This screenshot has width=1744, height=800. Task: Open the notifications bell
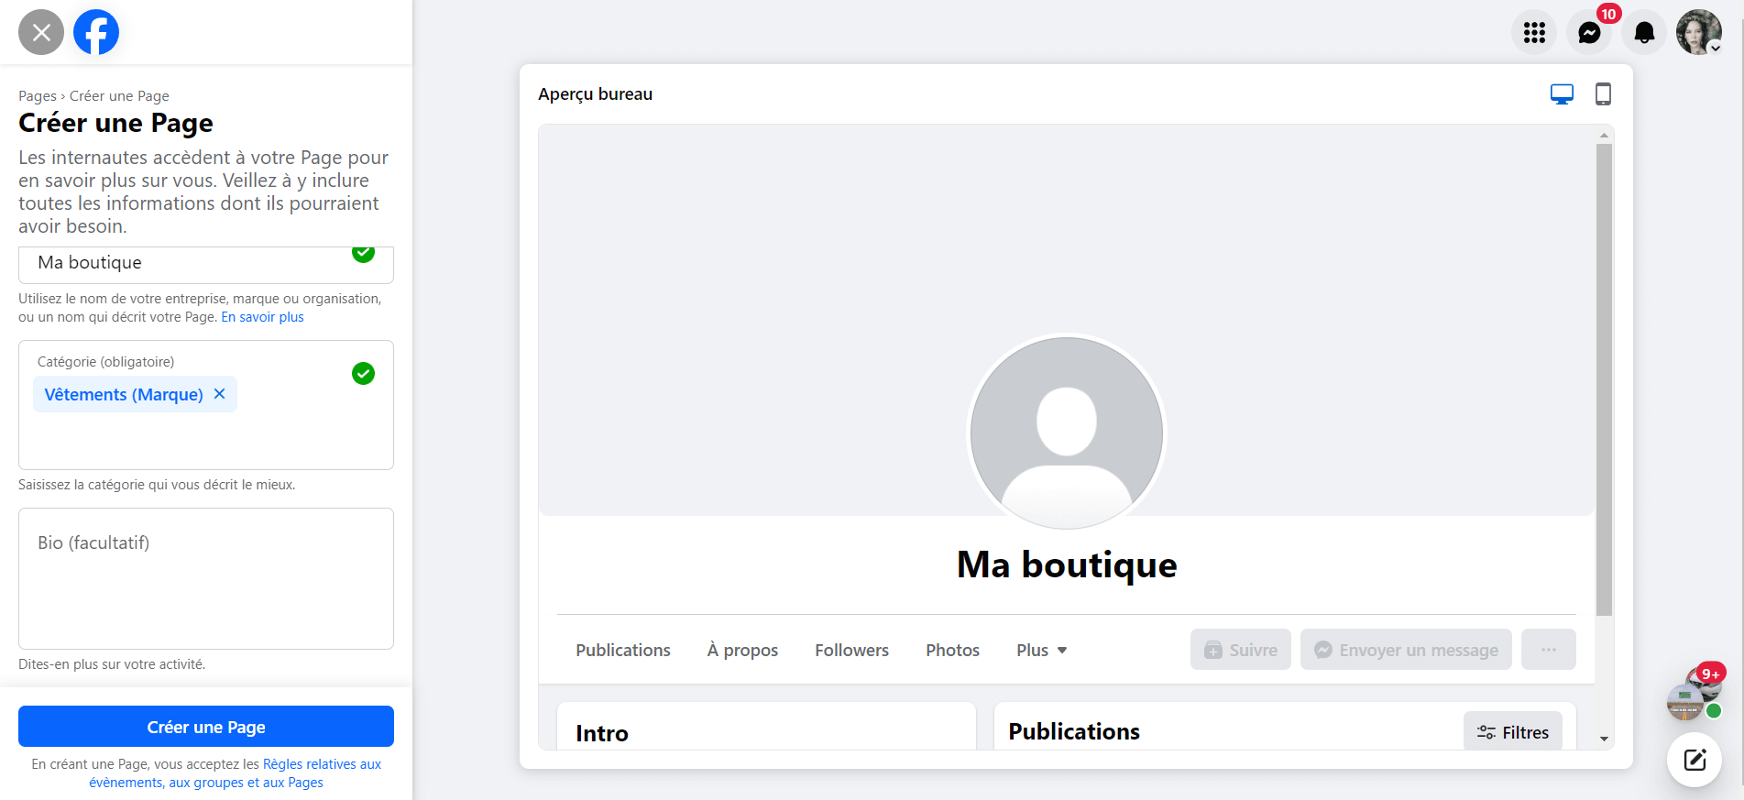tap(1644, 33)
